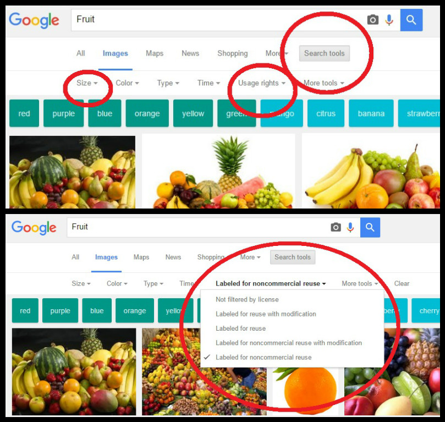Expand the Size dropdown in top panel
Image resolution: width=445 pixels, height=422 pixels.
tap(87, 83)
